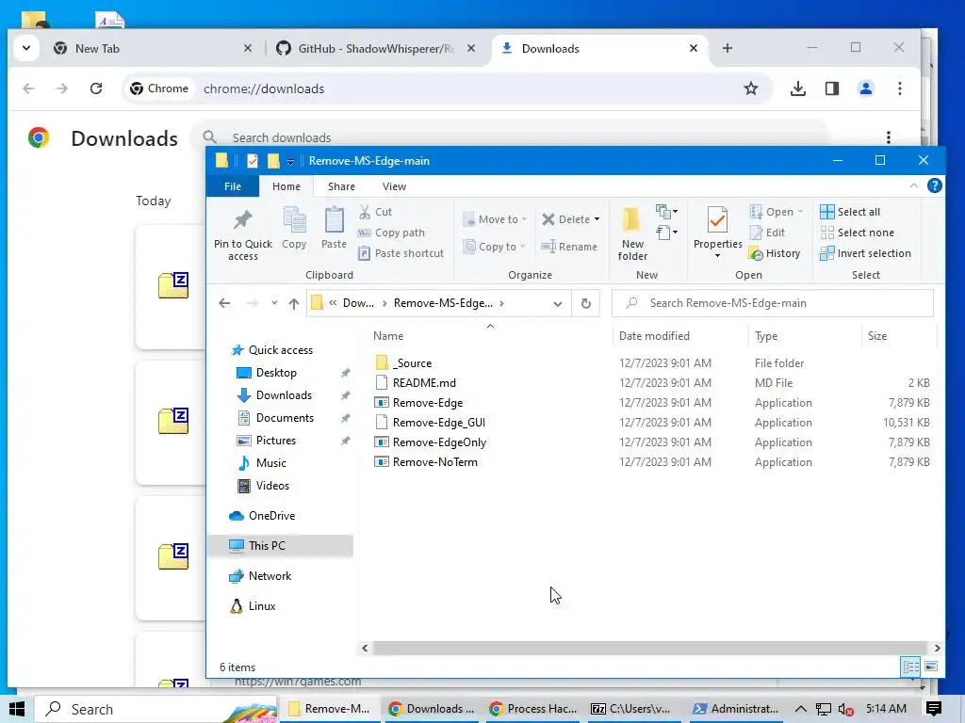Click horizontal scrollbar in file list
Image resolution: width=965 pixels, height=723 pixels.
(x=650, y=648)
